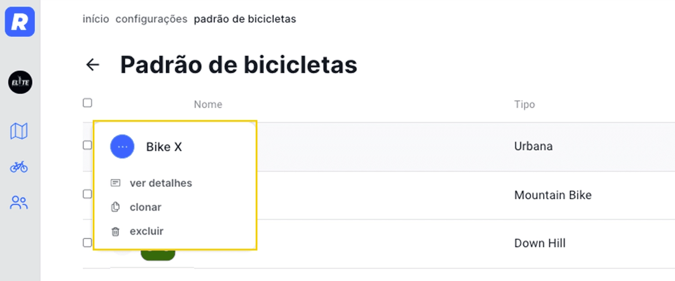Open the users icon in sidebar
This screenshot has width=675, height=281.
(x=19, y=203)
